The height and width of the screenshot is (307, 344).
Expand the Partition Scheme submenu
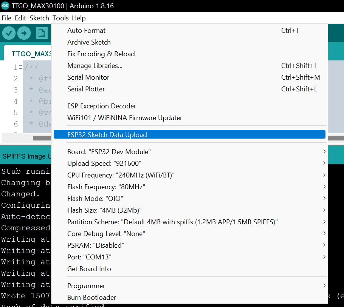(189, 222)
